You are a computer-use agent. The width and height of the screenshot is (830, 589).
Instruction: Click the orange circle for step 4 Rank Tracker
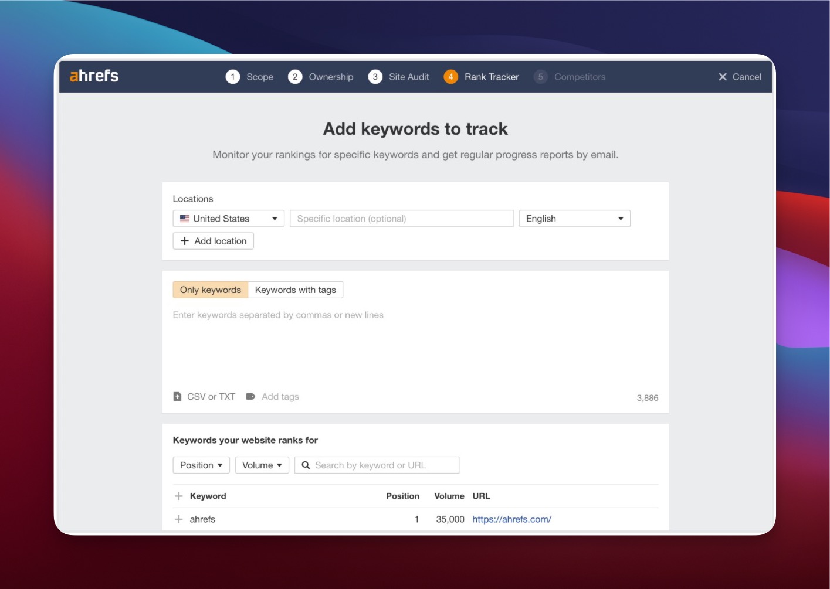[450, 77]
